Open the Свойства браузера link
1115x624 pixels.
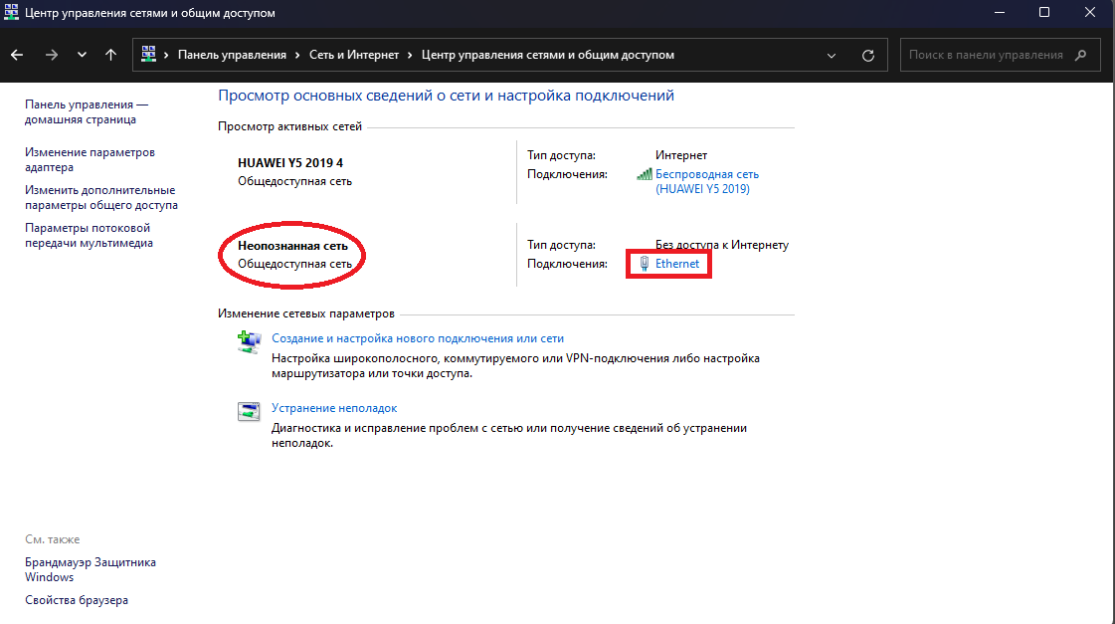77,600
